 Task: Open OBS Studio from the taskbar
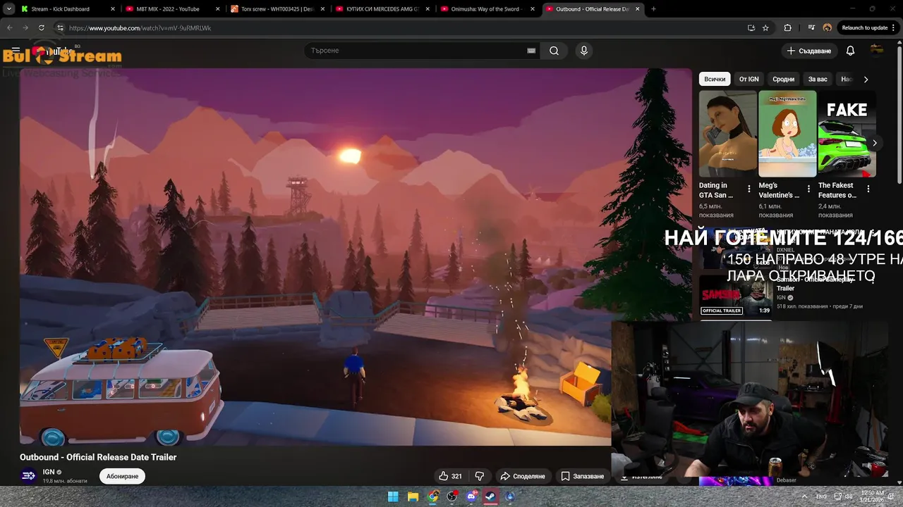pos(452,496)
